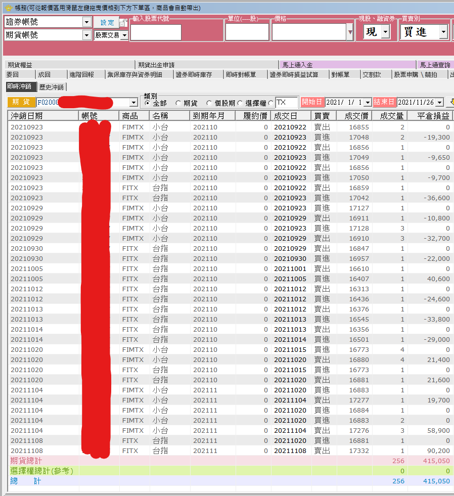Select the 歷史沖銷 sub-tab
This screenshot has height=496, width=454.
click(52, 87)
